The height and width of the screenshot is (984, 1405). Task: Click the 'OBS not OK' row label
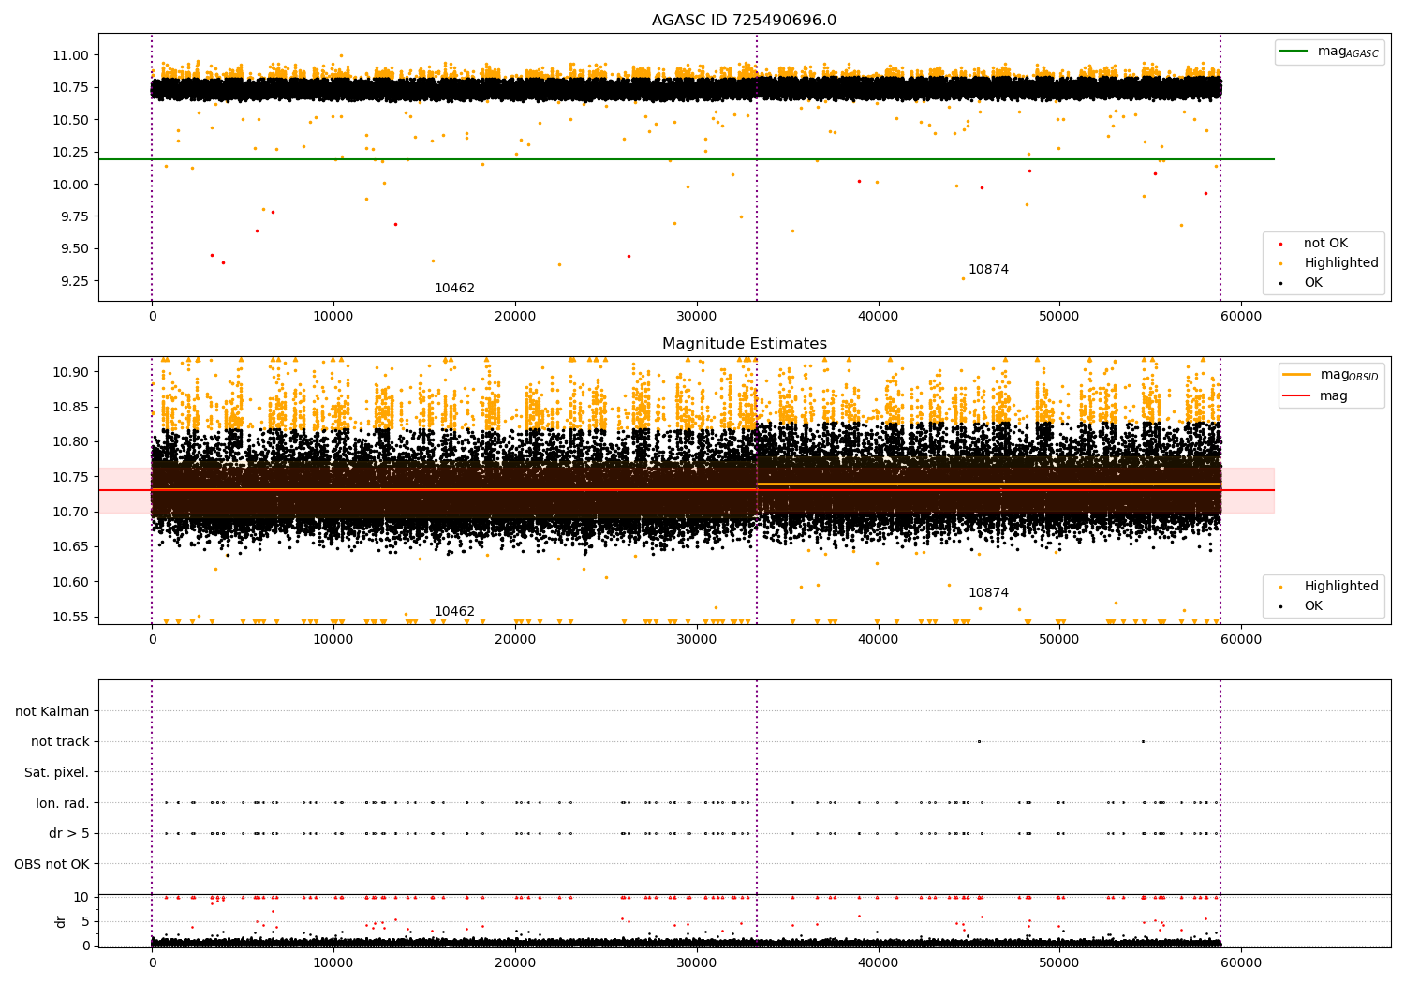click(x=52, y=864)
